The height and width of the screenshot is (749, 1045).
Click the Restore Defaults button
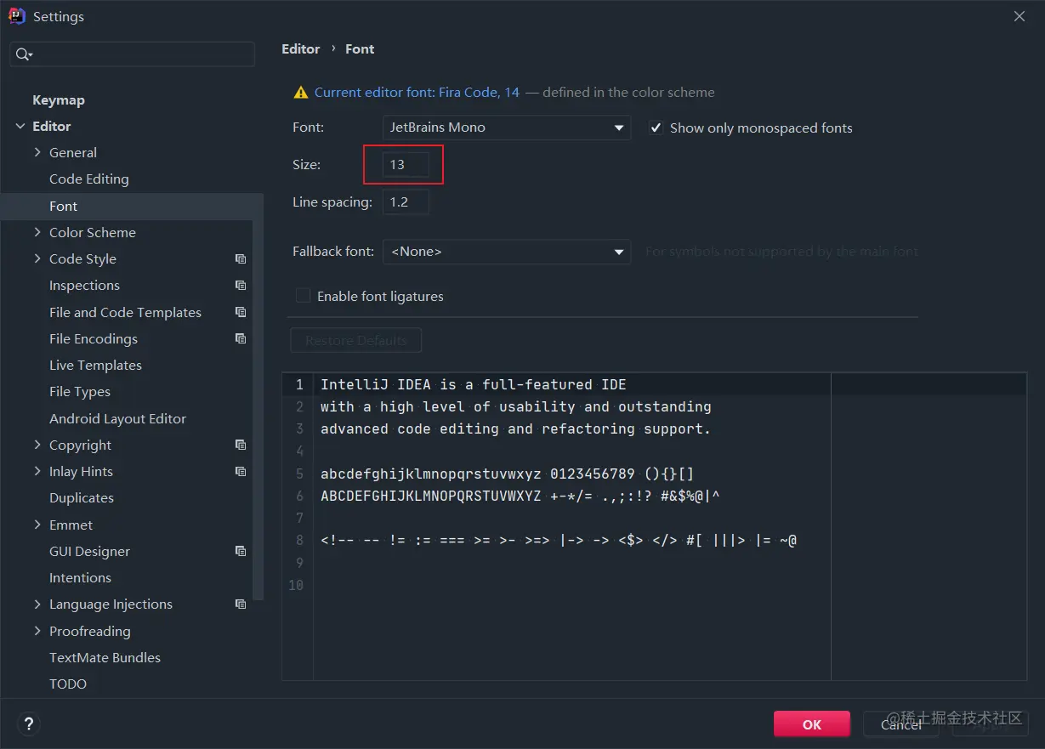pyautogui.click(x=356, y=341)
